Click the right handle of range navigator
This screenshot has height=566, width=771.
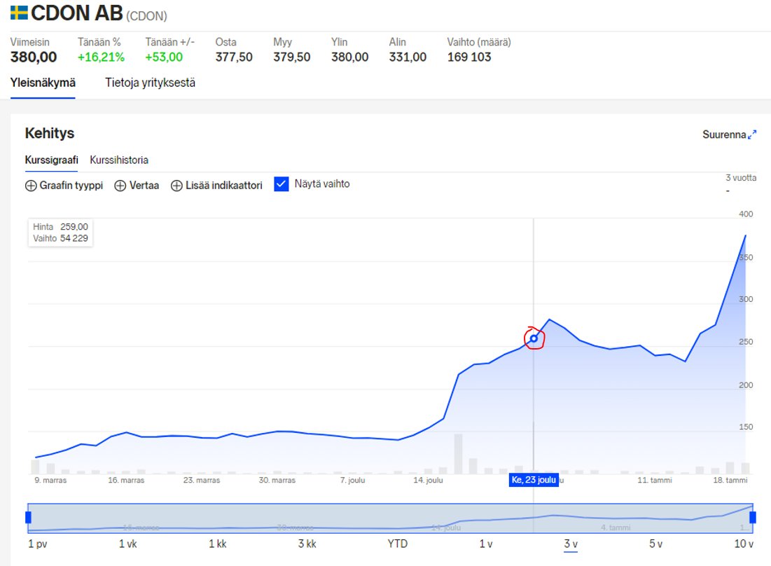click(752, 518)
